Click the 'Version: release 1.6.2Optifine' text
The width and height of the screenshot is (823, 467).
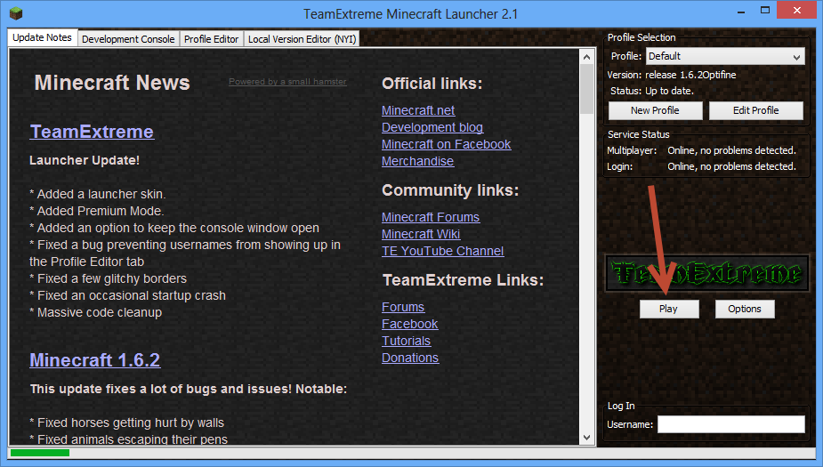click(672, 75)
